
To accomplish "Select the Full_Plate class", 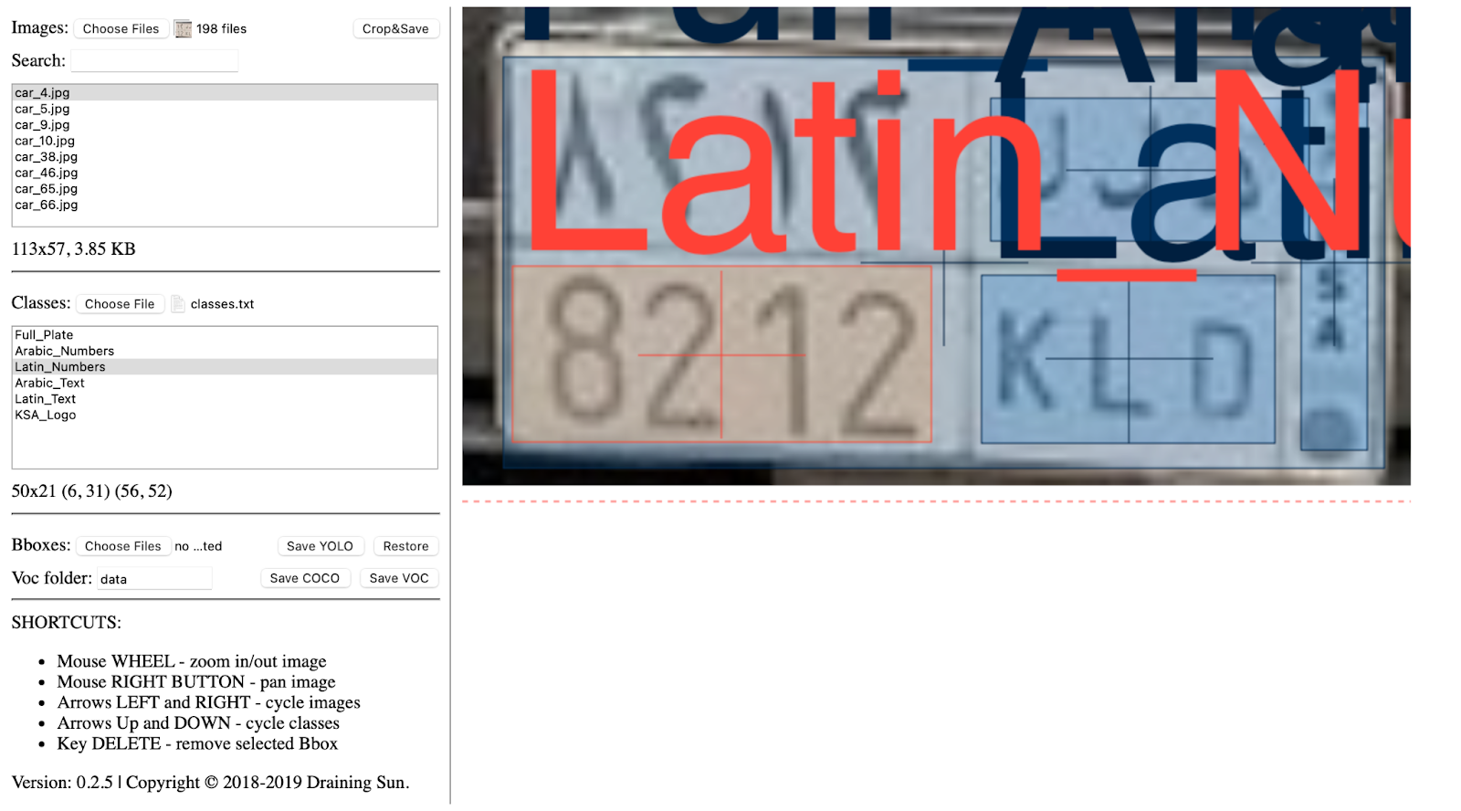I will point(44,335).
